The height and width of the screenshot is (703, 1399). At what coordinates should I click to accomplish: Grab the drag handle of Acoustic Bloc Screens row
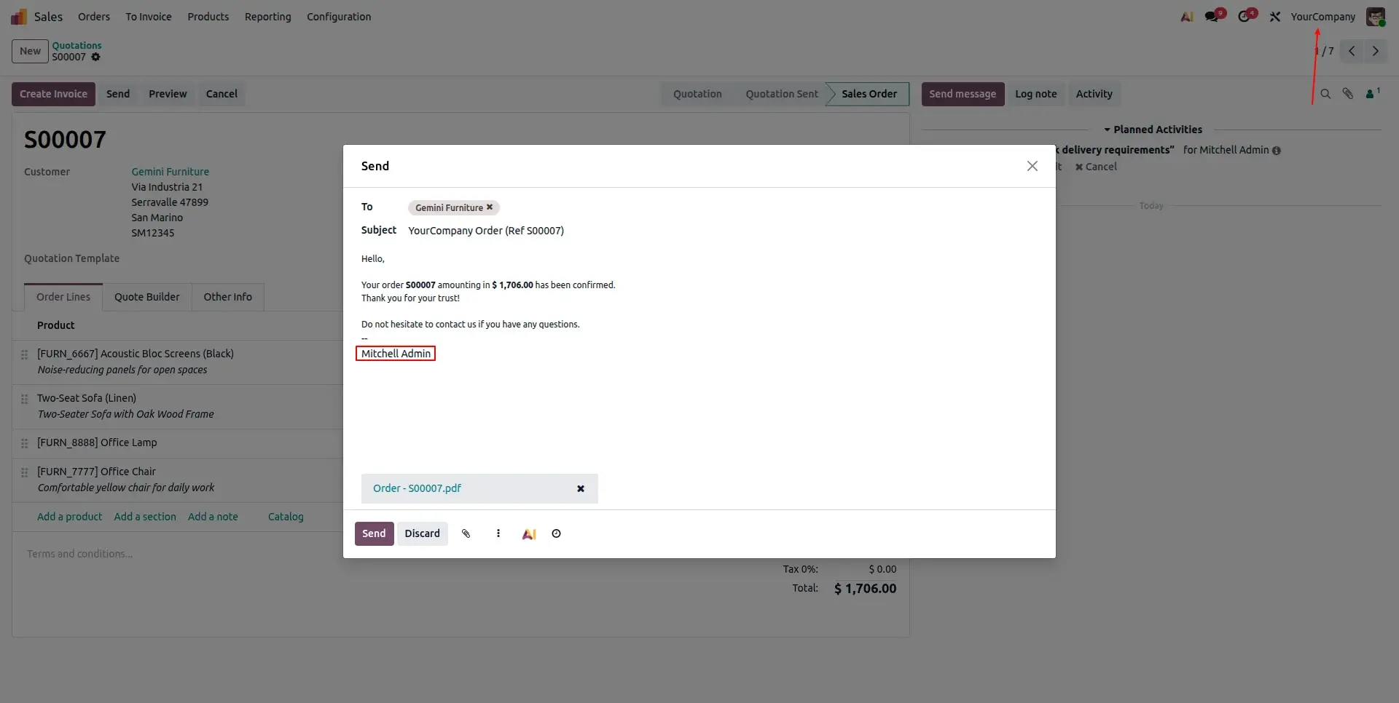coord(24,354)
